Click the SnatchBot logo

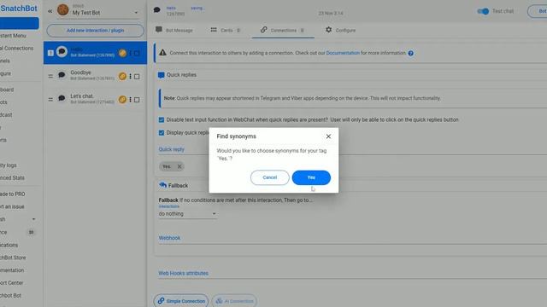click(x=19, y=9)
